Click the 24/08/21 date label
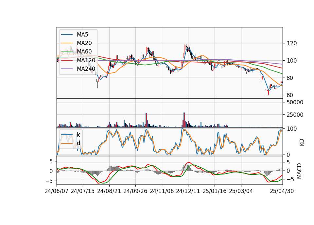 (x=109, y=191)
